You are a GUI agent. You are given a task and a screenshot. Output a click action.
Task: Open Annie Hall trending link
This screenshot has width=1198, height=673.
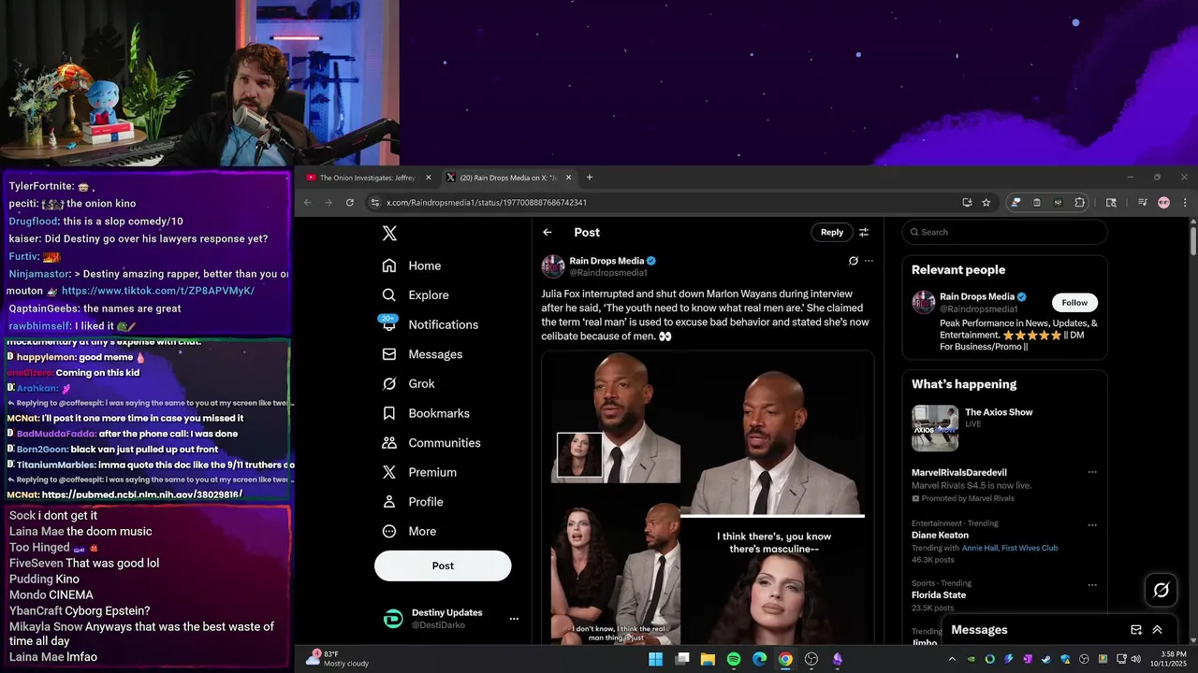click(x=982, y=548)
